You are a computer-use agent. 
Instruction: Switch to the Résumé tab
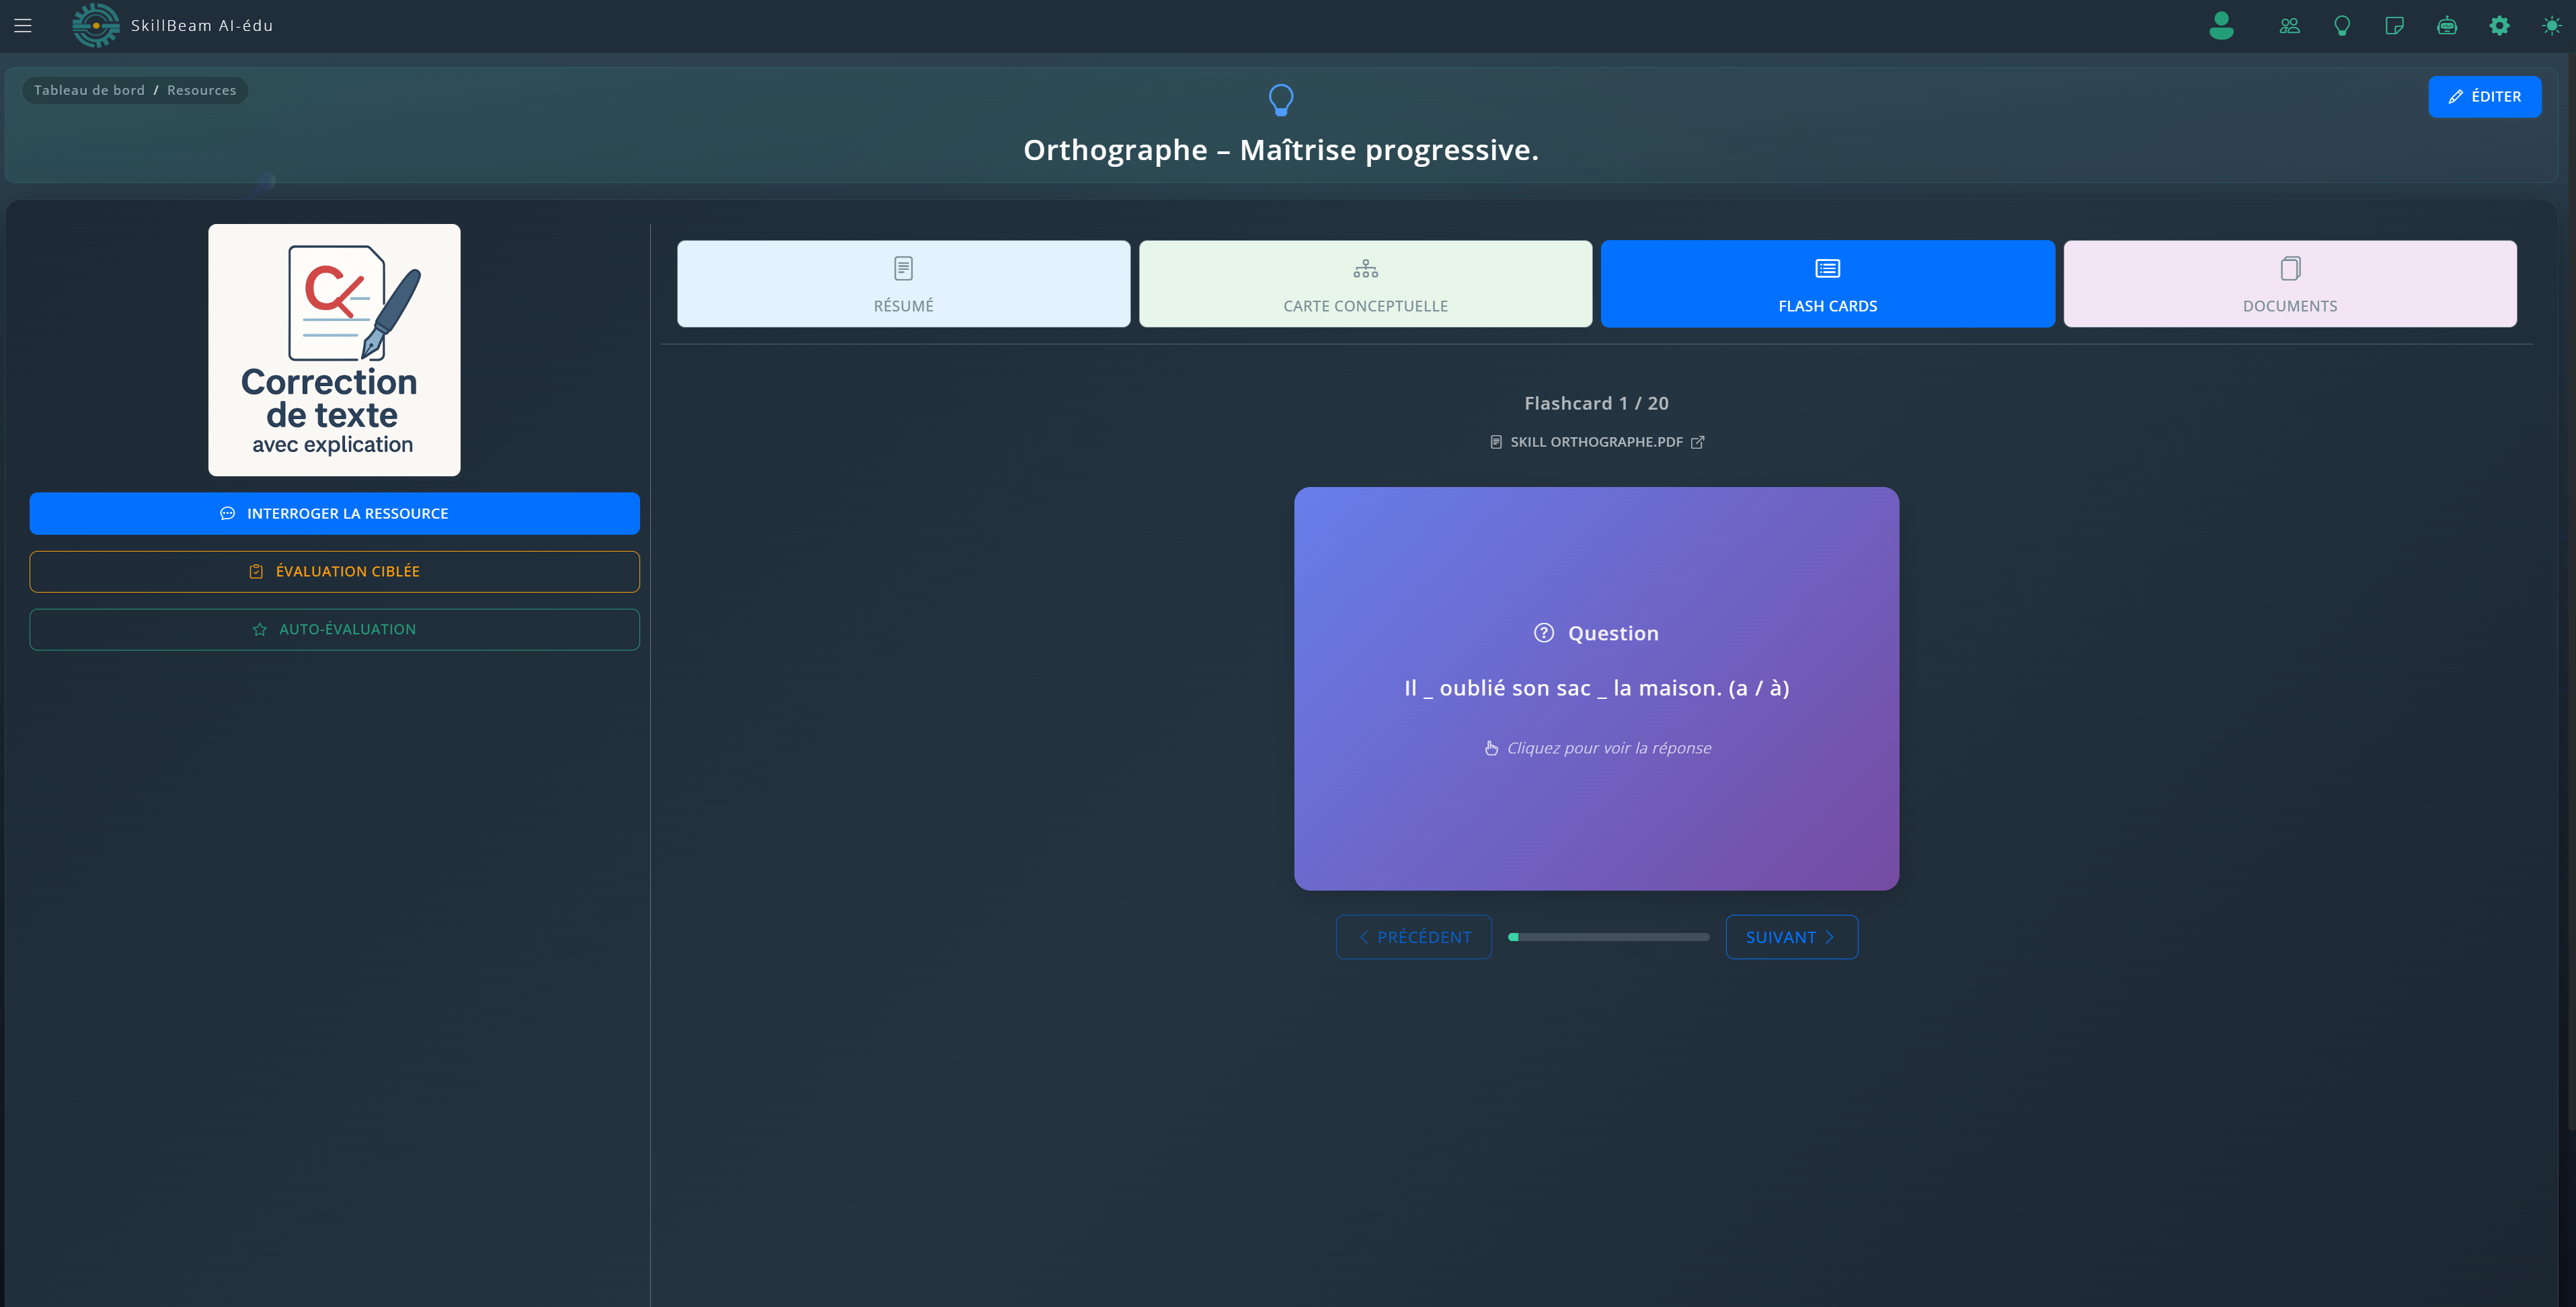pyautogui.click(x=903, y=283)
